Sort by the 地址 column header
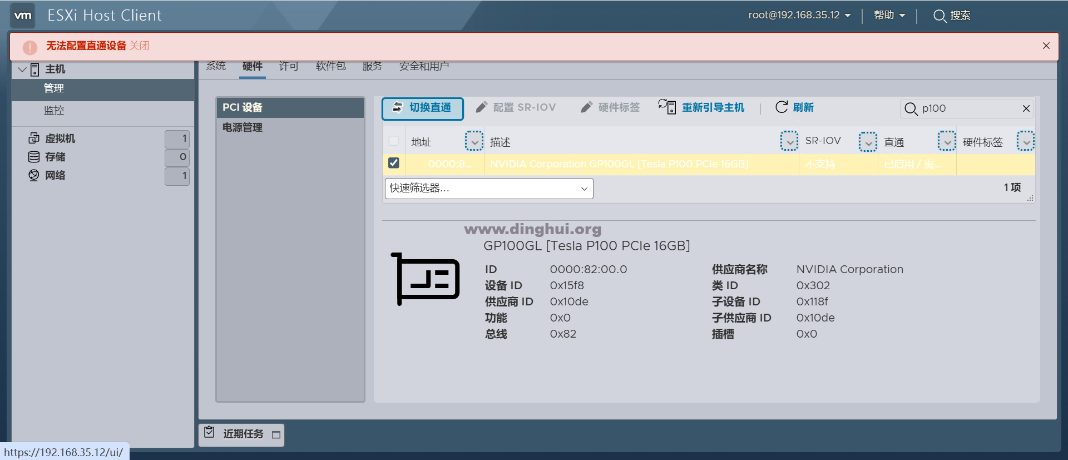The width and height of the screenshot is (1068, 460). [x=421, y=142]
